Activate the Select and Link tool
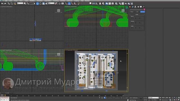This screenshot has height=101, width=180. coord(9,4)
